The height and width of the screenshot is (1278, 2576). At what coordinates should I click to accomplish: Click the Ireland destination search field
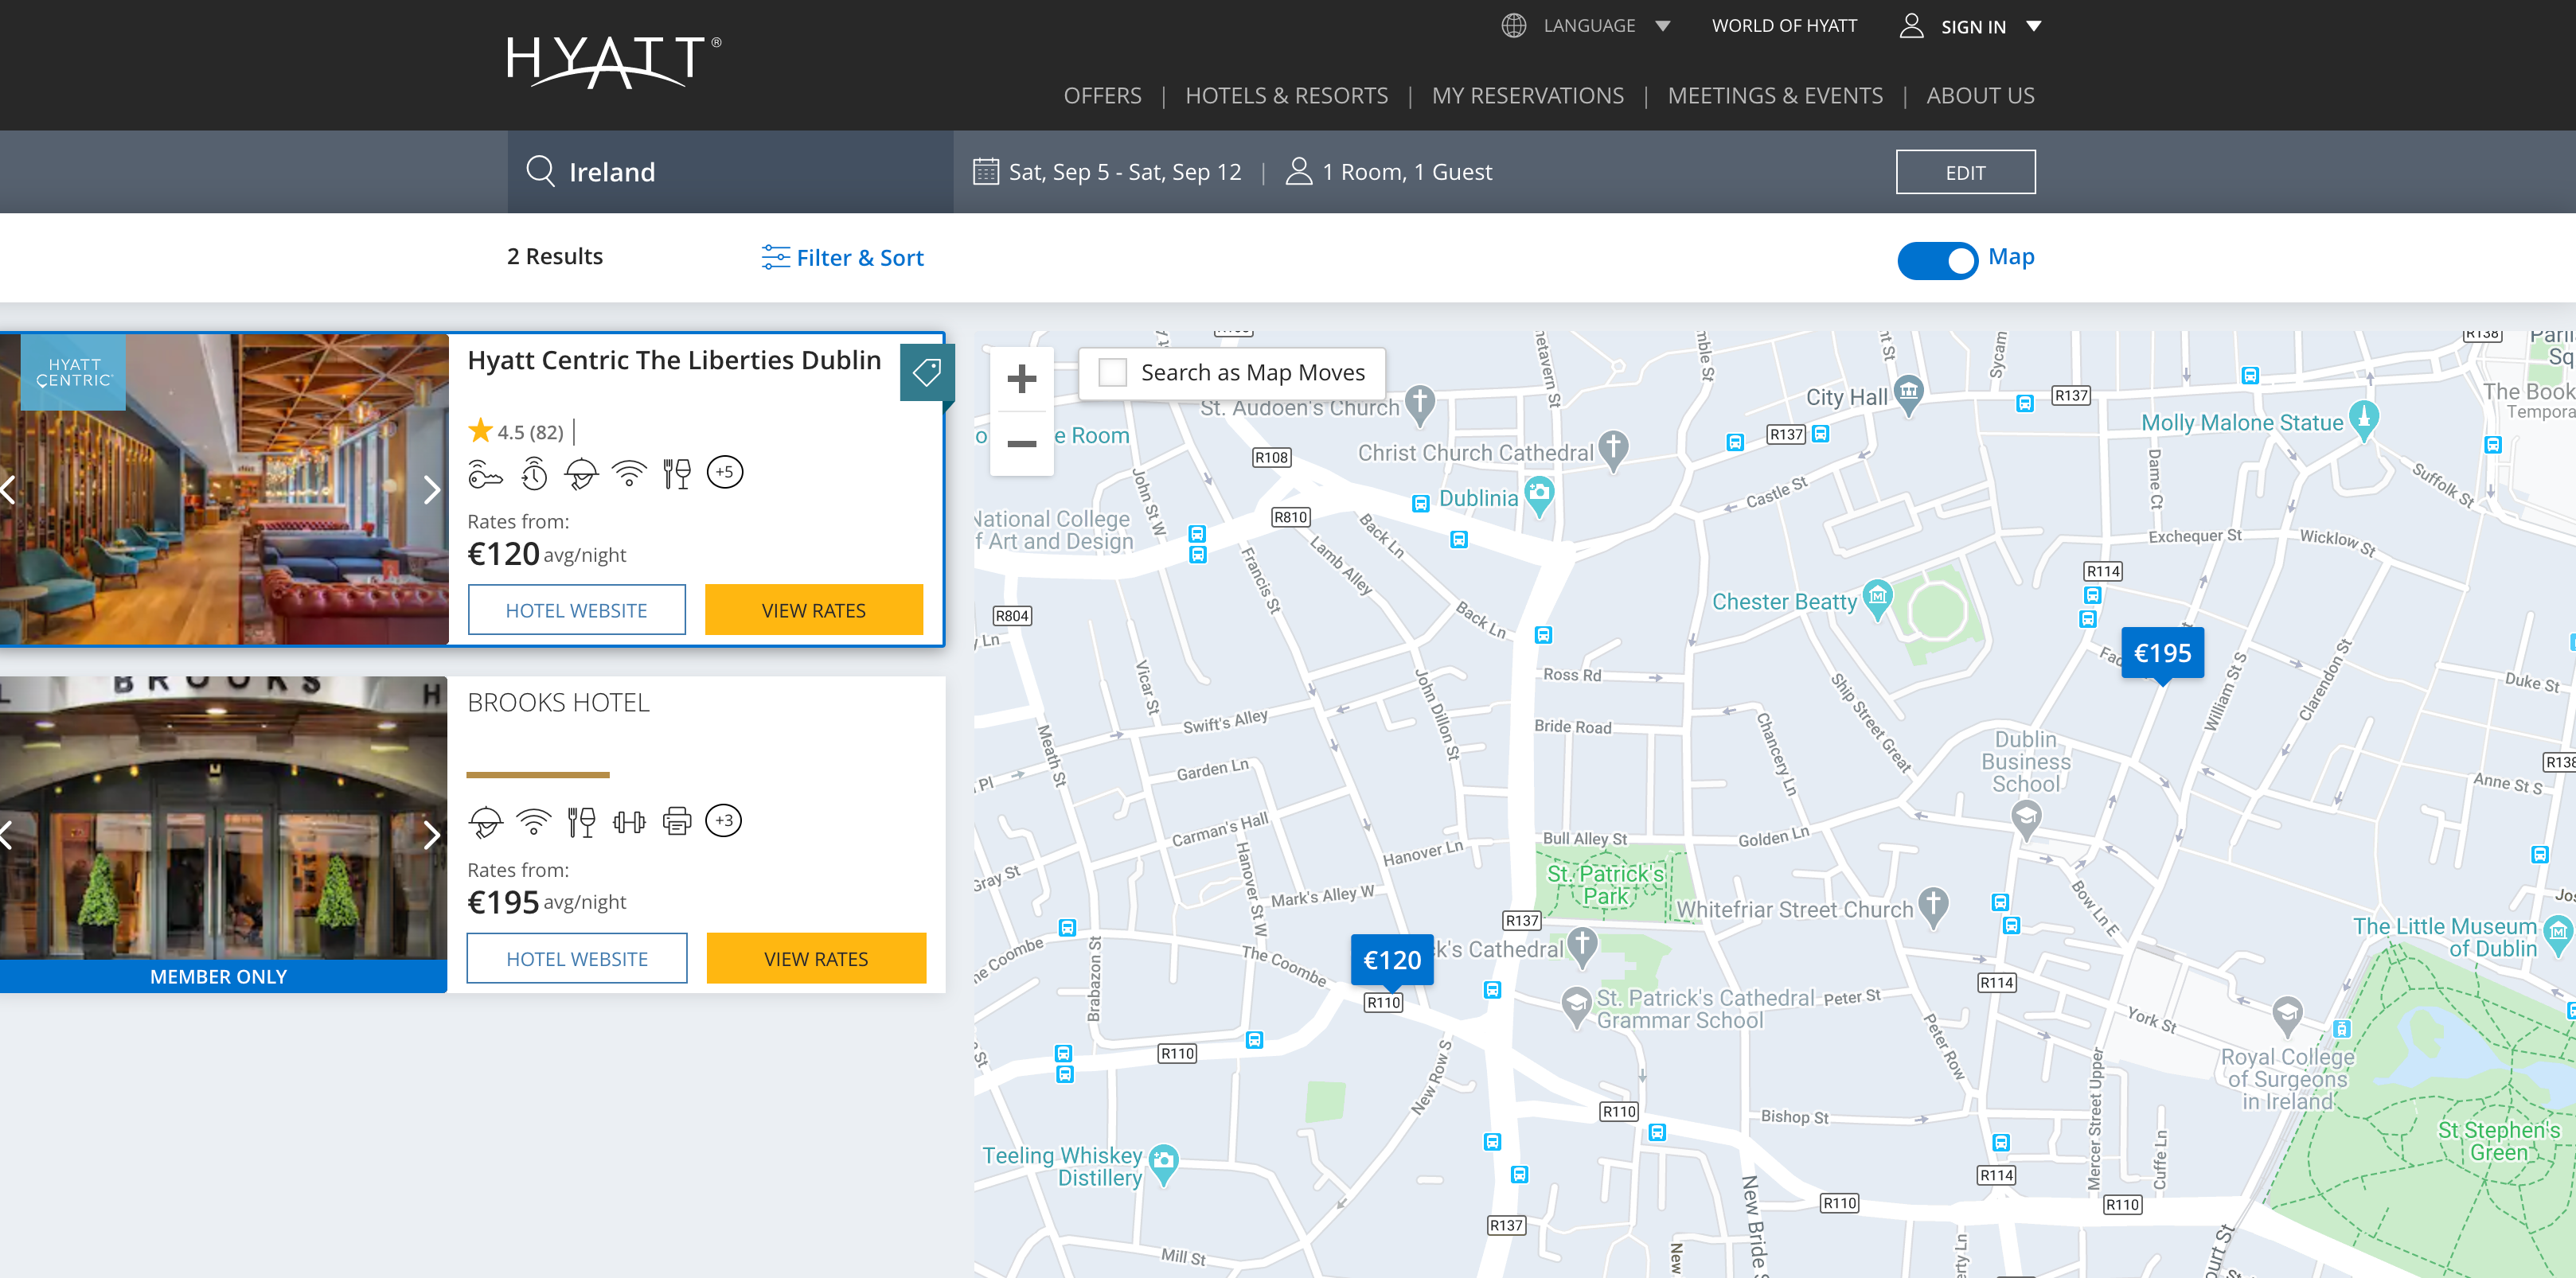[730, 172]
